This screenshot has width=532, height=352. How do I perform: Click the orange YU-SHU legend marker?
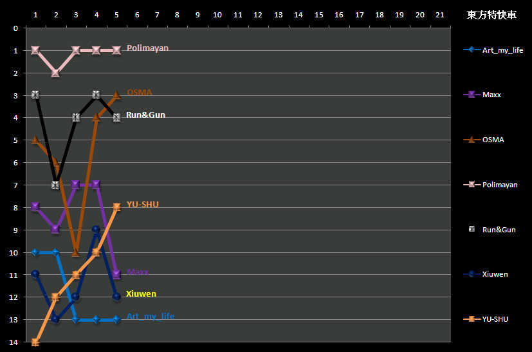471,319
